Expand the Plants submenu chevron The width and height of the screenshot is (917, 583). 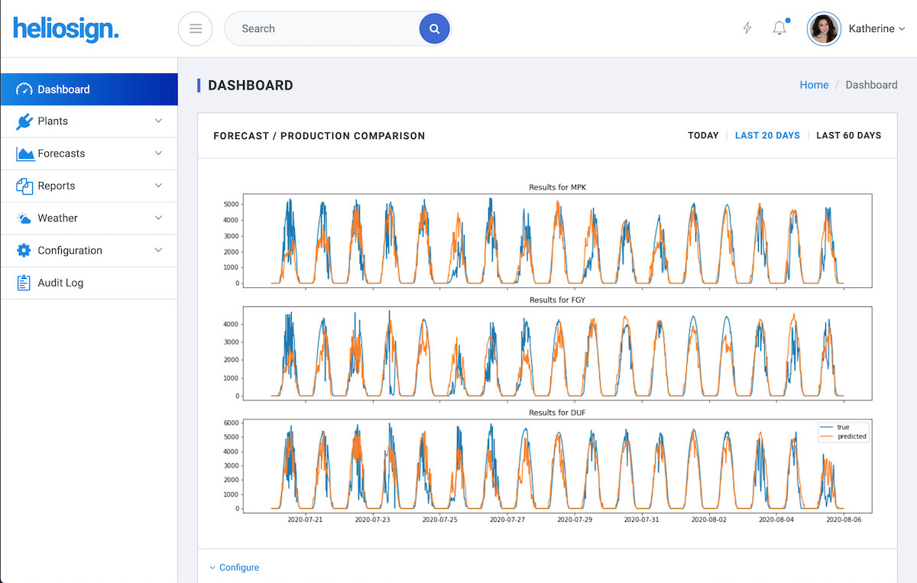(x=158, y=121)
